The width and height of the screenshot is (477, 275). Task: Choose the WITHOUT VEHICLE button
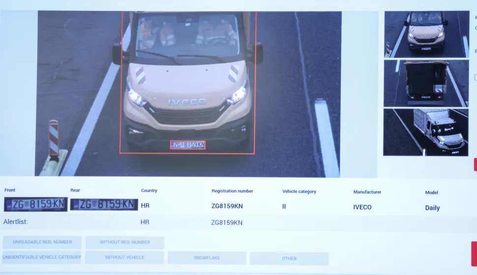[x=124, y=257]
